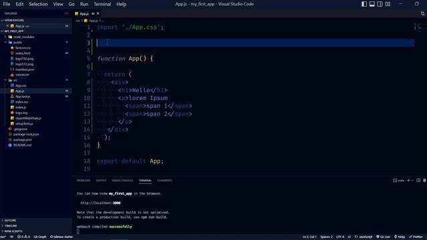Open App.css file in src
The width and height of the screenshot is (427, 240).
point(21,85)
